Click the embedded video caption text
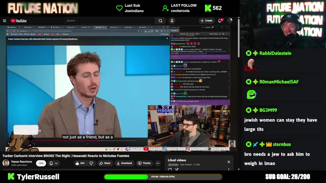This screenshot has height=183, width=326. click(88, 137)
